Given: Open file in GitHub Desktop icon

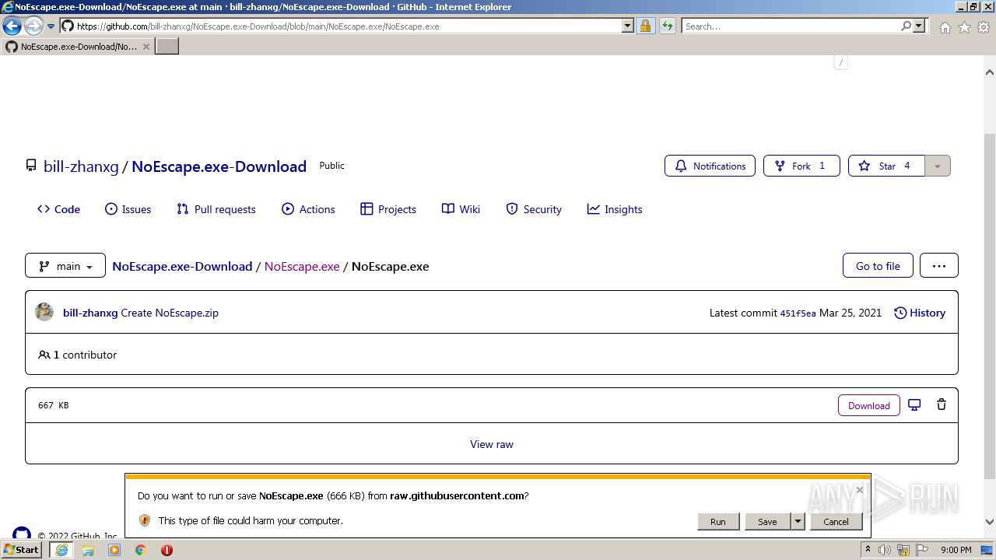Looking at the screenshot, I should coord(914,404).
